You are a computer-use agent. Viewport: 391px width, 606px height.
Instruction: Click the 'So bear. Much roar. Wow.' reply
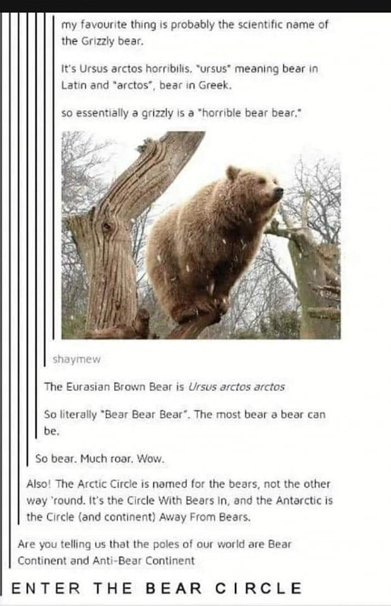(100, 459)
